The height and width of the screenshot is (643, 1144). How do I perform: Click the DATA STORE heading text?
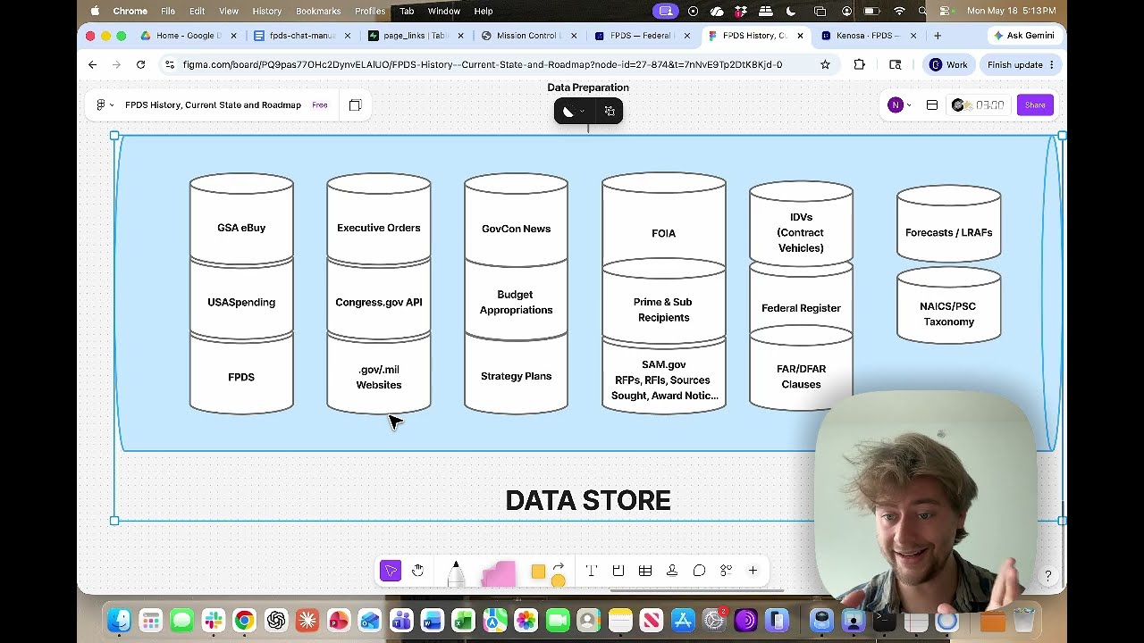pos(588,500)
